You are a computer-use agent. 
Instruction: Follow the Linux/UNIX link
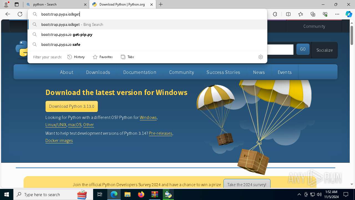point(56,125)
